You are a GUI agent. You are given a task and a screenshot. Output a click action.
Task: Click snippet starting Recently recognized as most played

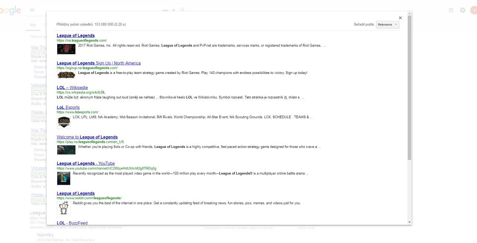191,174
